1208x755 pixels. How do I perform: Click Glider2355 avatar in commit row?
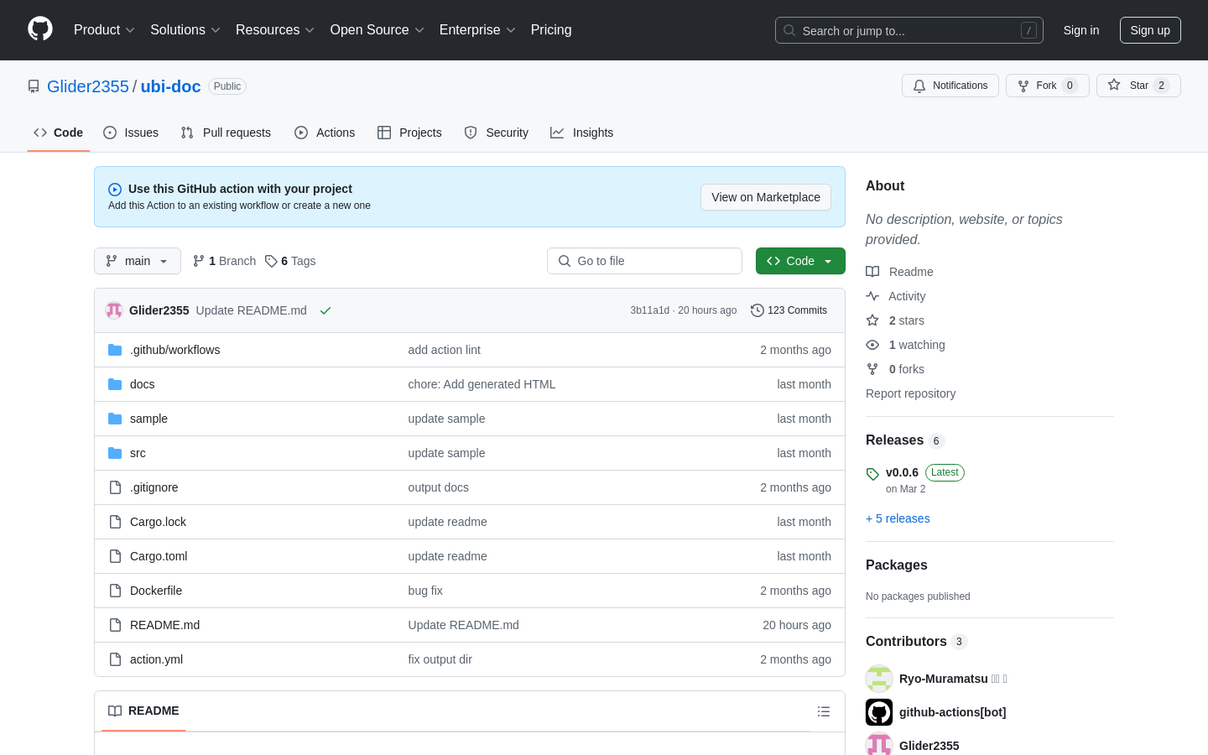coord(114,310)
